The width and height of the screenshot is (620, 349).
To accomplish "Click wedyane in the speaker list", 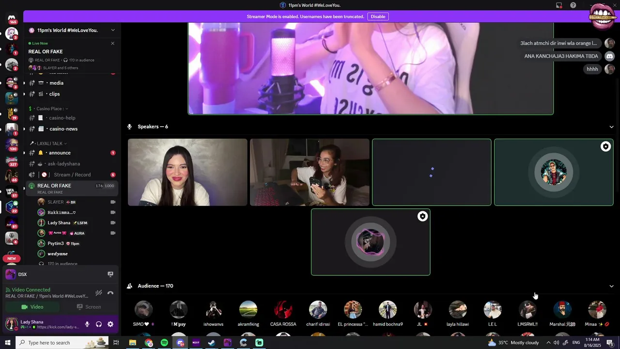I will pyautogui.click(x=77, y=254).
